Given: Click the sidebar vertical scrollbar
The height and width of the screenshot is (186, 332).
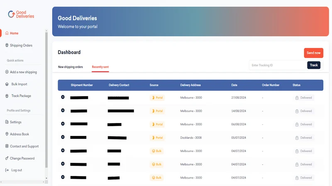Looking at the screenshot, I should coord(46,100).
